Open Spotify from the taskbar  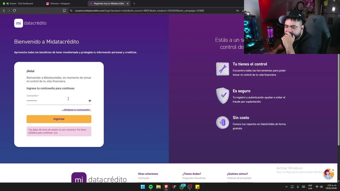pos(151,187)
